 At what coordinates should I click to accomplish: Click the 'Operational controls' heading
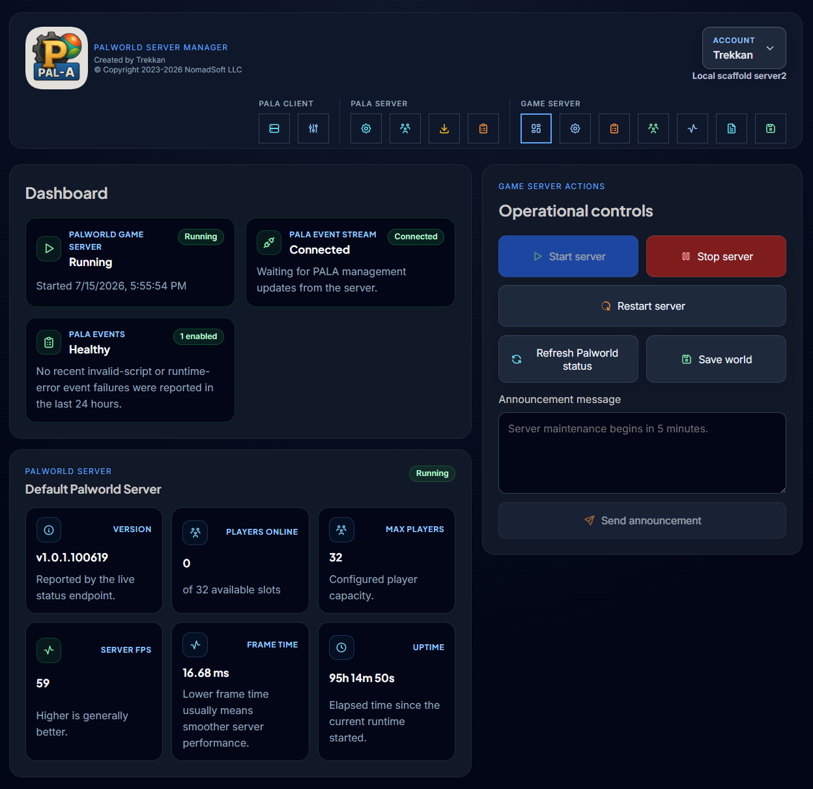[576, 211]
